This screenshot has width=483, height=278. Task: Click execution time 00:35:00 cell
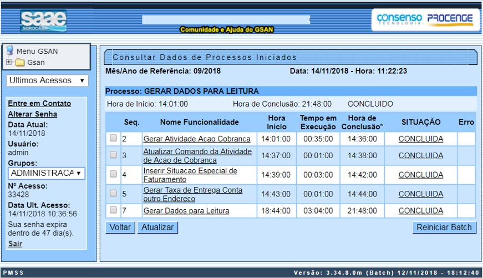(318, 139)
